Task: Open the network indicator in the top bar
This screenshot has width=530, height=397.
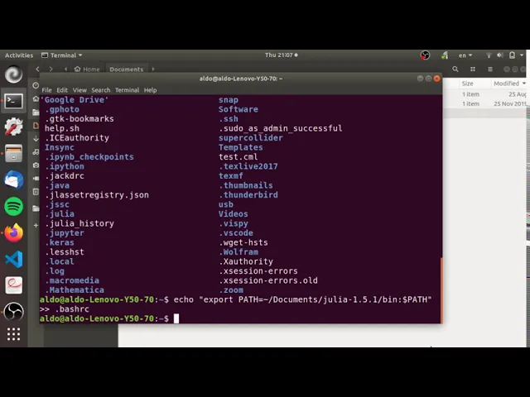Action: click(489, 55)
